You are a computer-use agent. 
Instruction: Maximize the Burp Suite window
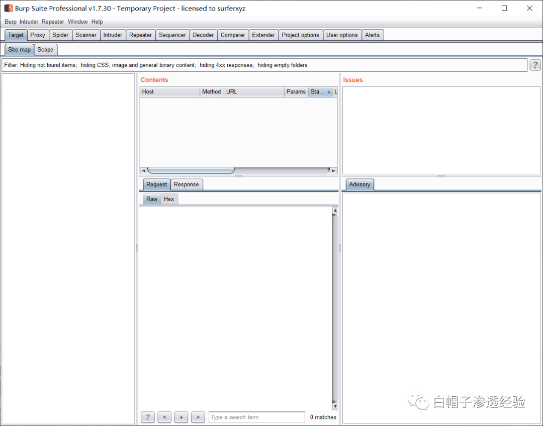click(504, 8)
